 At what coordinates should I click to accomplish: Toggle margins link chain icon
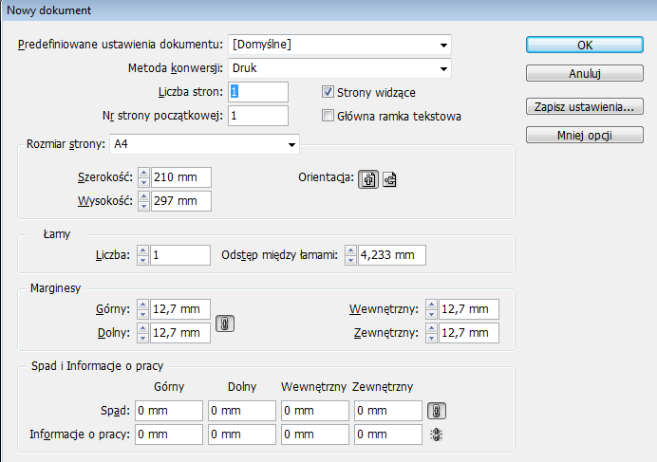point(226,322)
